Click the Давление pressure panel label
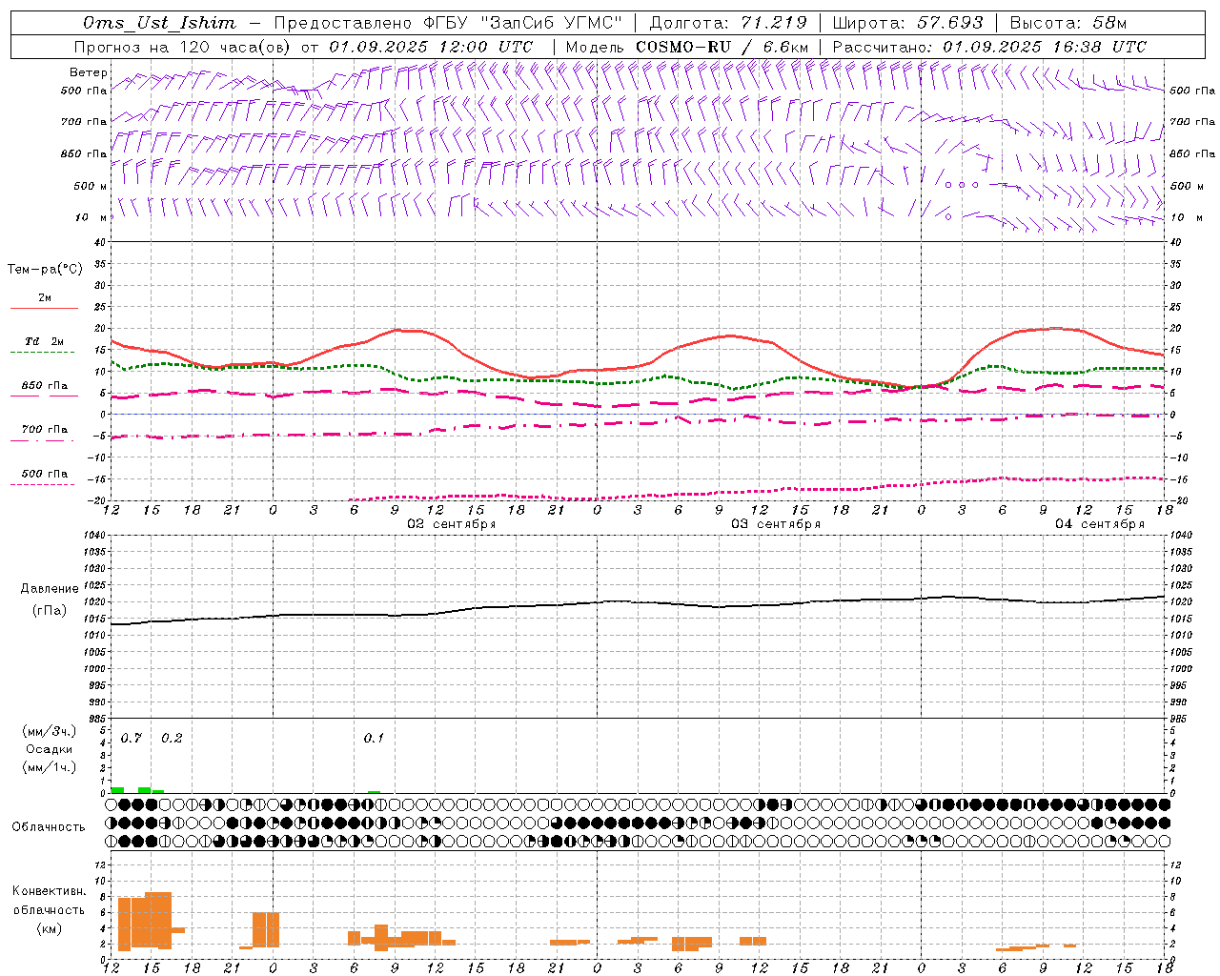1220x976 pixels. click(50, 589)
